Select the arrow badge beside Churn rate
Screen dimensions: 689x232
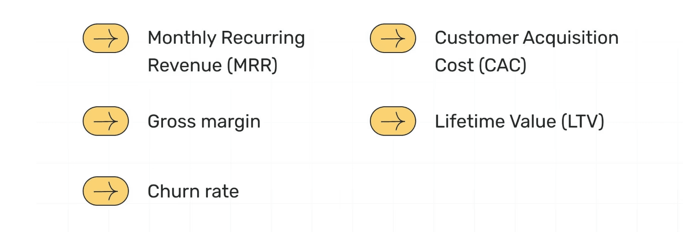106,191
